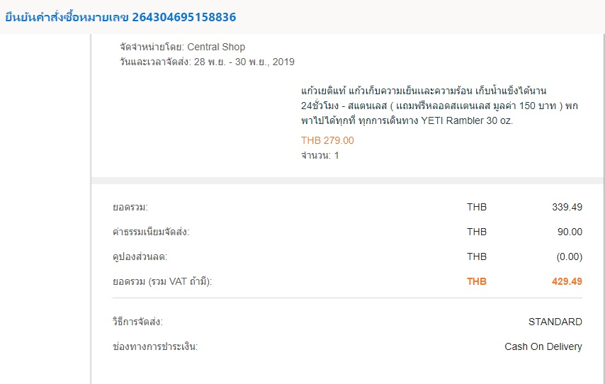Click the STANDARD shipping method value
The height and width of the screenshot is (384, 605).
pyautogui.click(x=555, y=322)
